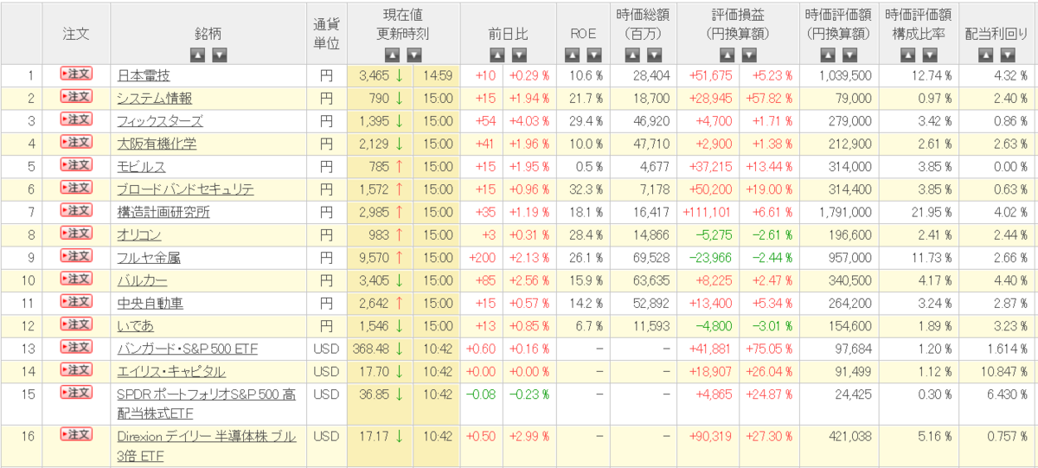The height and width of the screenshot is (468, 1038).
Task: Sort 前日比 column descending arrow
Action: pos(519,54)
